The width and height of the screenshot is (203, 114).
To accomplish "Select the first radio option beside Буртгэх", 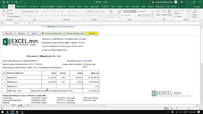I will coord(43,33).
